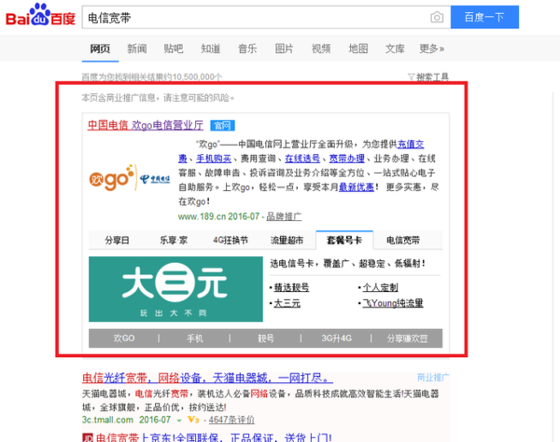Click the 手机购买 link
Screen dimensions: 560x442
[214, 159]
